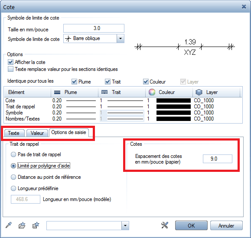
Task: Toggle the Plume identical checkbox
Action: tap(74, 82)
